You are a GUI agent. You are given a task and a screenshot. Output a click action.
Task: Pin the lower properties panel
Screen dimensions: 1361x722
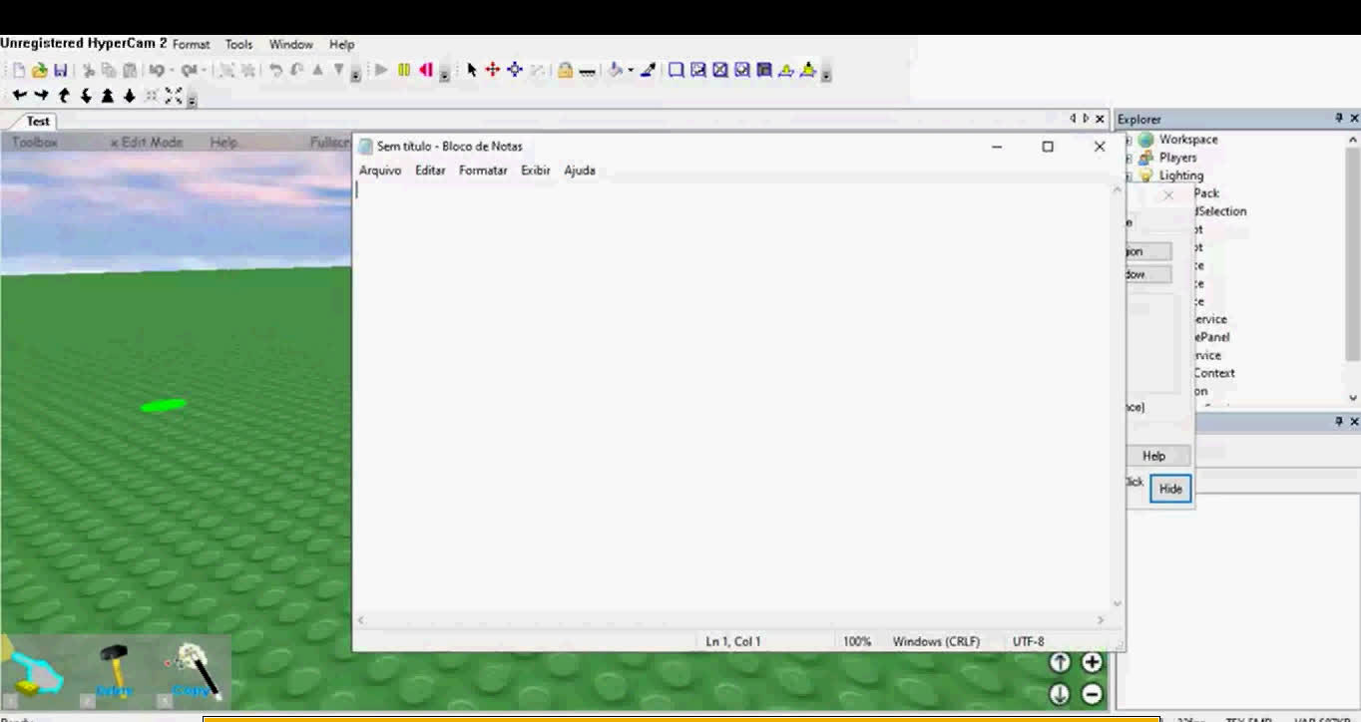pos(1338,421)
